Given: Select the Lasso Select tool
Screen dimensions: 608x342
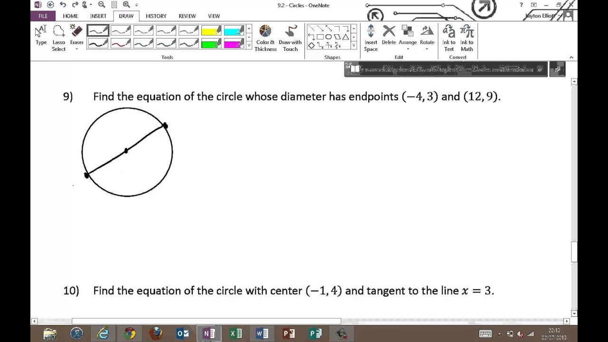Looking at the screenshot, I should 59,38.
